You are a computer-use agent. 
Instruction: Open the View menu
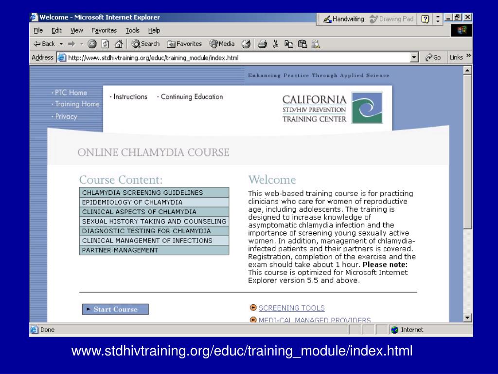76,31
